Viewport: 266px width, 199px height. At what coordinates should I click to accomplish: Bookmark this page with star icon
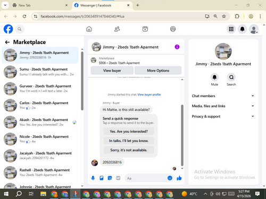224,16
